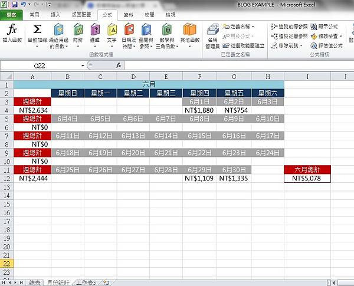Viewport: 354px width, 286px height.
Task: Select the cell with NT$754
Action: click(234, 110)
